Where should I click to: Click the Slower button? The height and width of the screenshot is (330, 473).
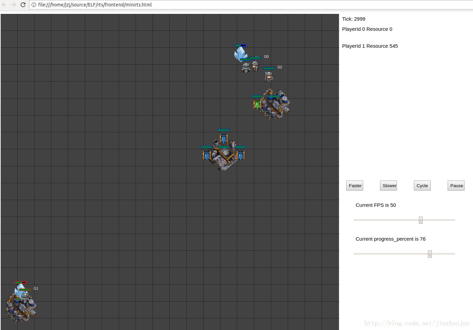tap(388, 185)
